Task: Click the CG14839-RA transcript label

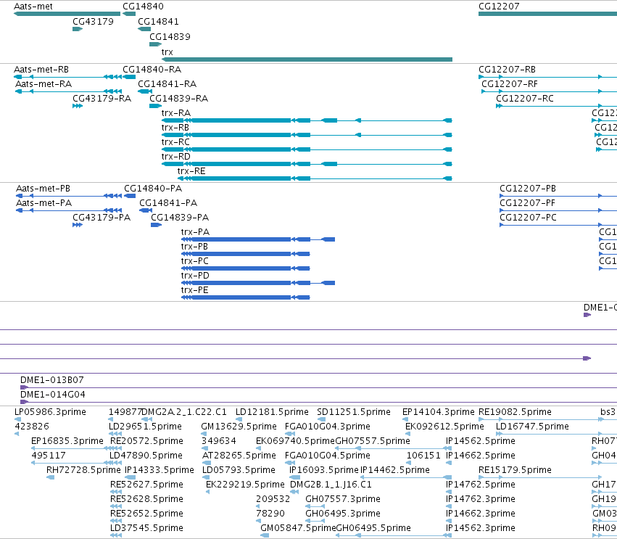Action: coord(178,99)
